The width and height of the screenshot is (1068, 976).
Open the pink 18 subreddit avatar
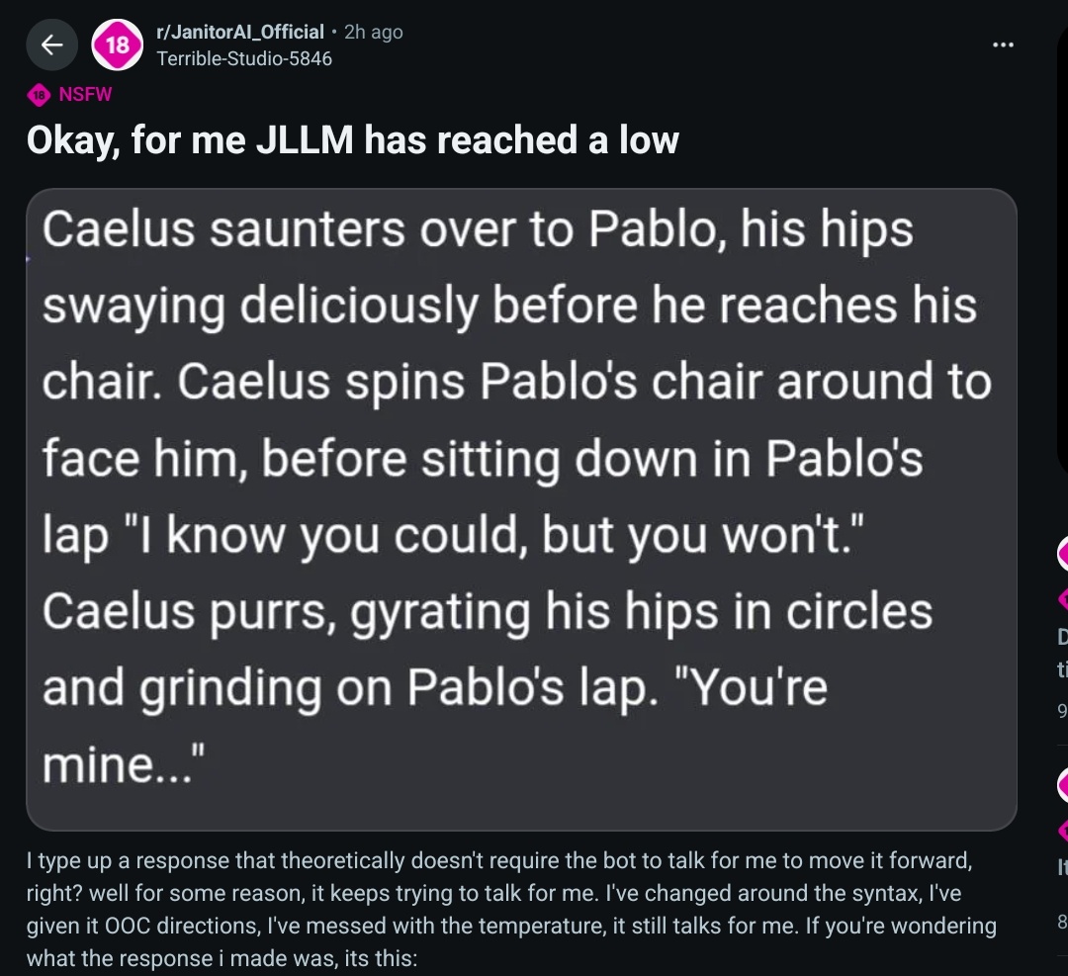coord(117,44)
